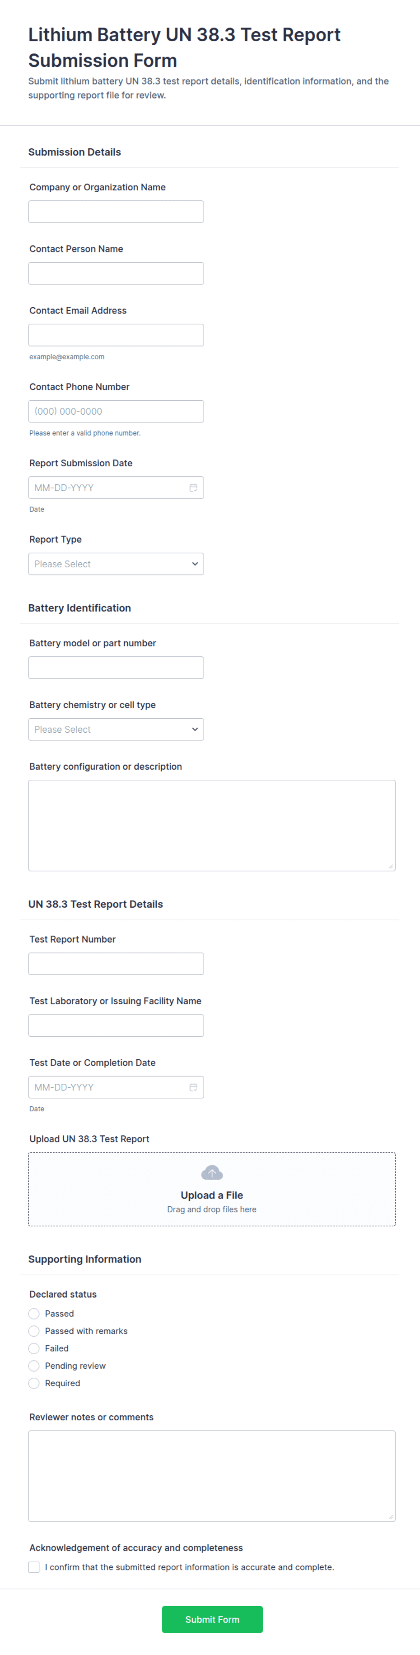
Task: Check the accuracy confirmation checkbox
Action: pos(34,1567)
